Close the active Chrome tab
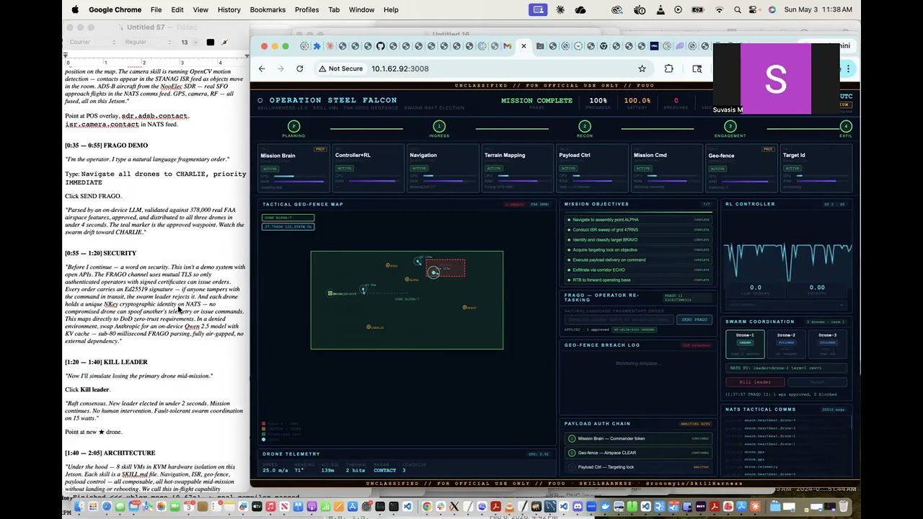The image size is (923, 519). point(524,46)
